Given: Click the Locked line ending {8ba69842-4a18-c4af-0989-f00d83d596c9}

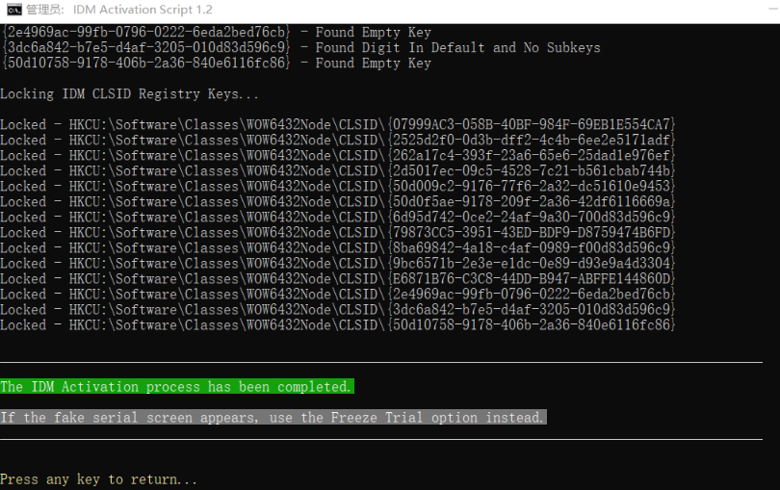Looking at the screenshot, I should tap(338, 247).
